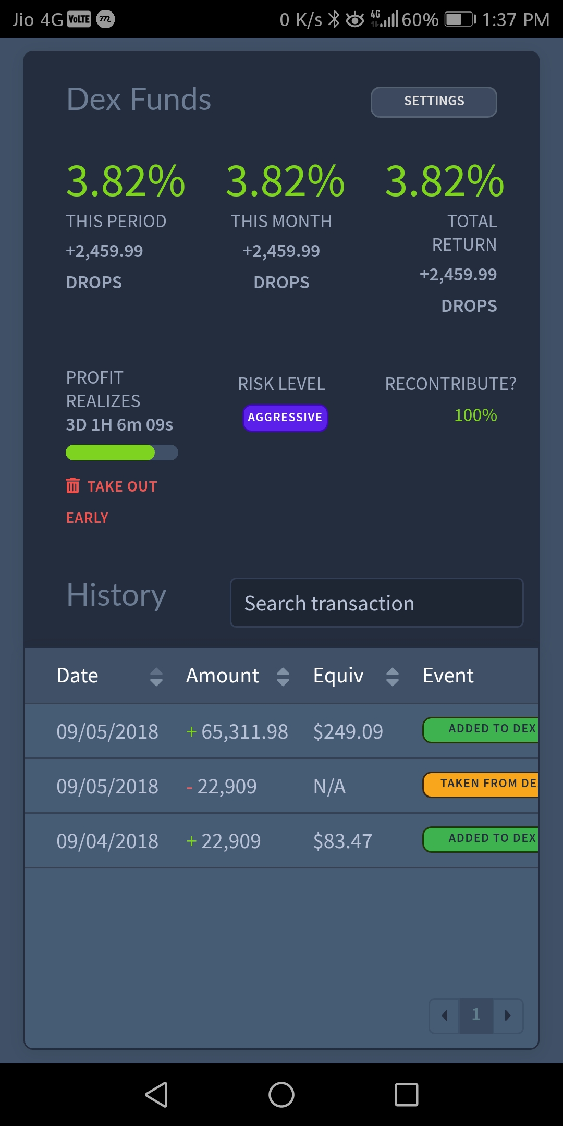Tap the round app notification icon in status bar

pos(105,19)
